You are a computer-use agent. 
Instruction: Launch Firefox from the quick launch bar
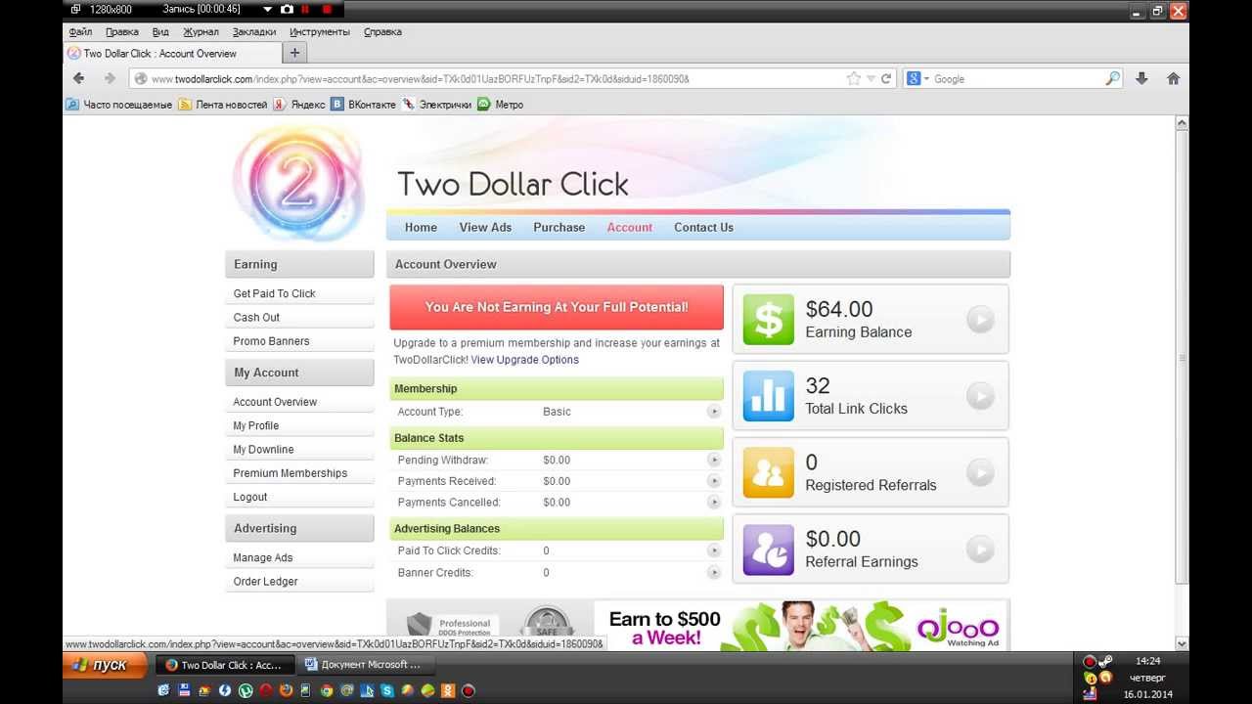[x=286, y=690]
